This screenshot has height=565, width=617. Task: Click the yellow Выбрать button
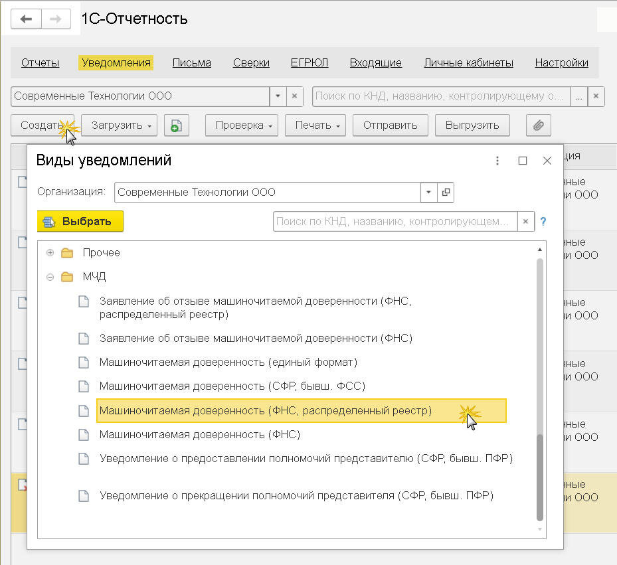pos(80,221)
